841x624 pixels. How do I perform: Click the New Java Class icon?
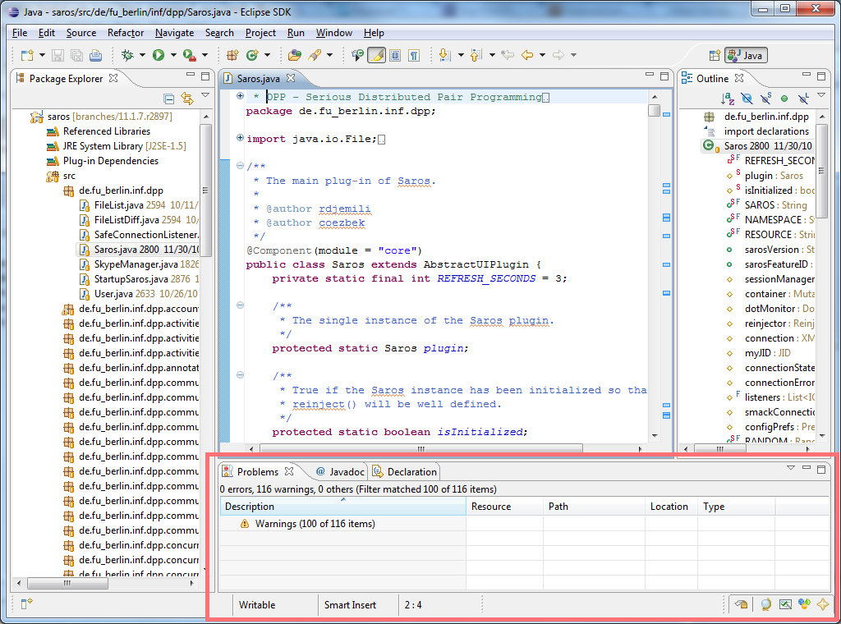coord(252,55)
